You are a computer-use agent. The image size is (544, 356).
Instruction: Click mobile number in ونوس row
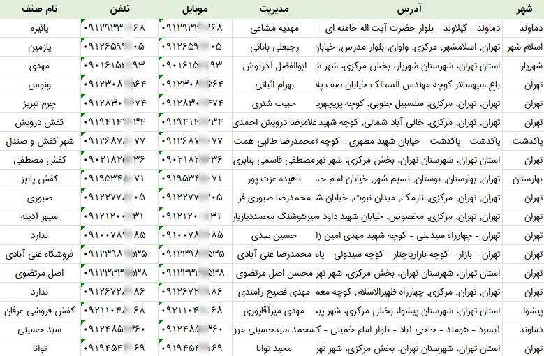(x=195, y=84)
